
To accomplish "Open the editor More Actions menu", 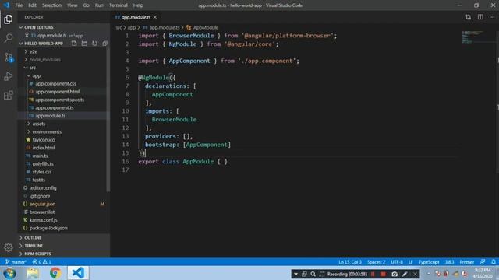I will click(x=492, y=17).
